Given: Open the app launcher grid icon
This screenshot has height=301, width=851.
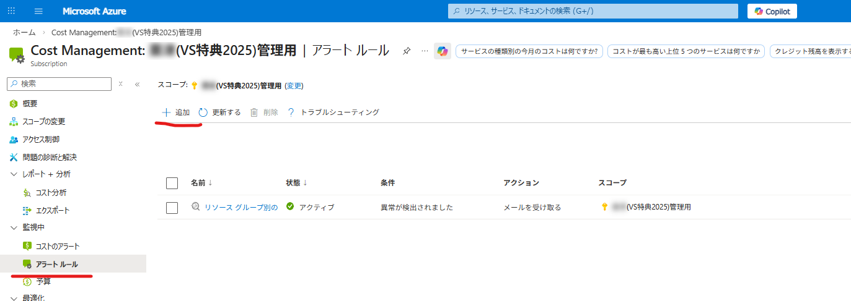Looking at the screenshot, I should [x=11, y=11].
